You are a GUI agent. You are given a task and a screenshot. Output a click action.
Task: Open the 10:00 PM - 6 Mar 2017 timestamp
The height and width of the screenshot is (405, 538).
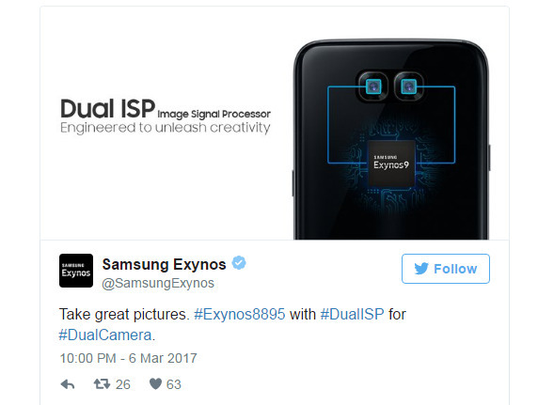tap(128, 358)
